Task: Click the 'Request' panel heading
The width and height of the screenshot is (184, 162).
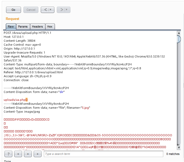Action: click(12, 19)
